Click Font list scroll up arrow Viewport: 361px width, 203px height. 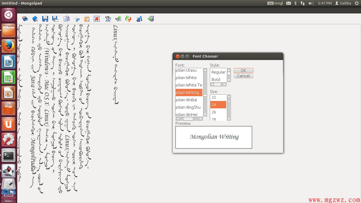coord(205,70)
